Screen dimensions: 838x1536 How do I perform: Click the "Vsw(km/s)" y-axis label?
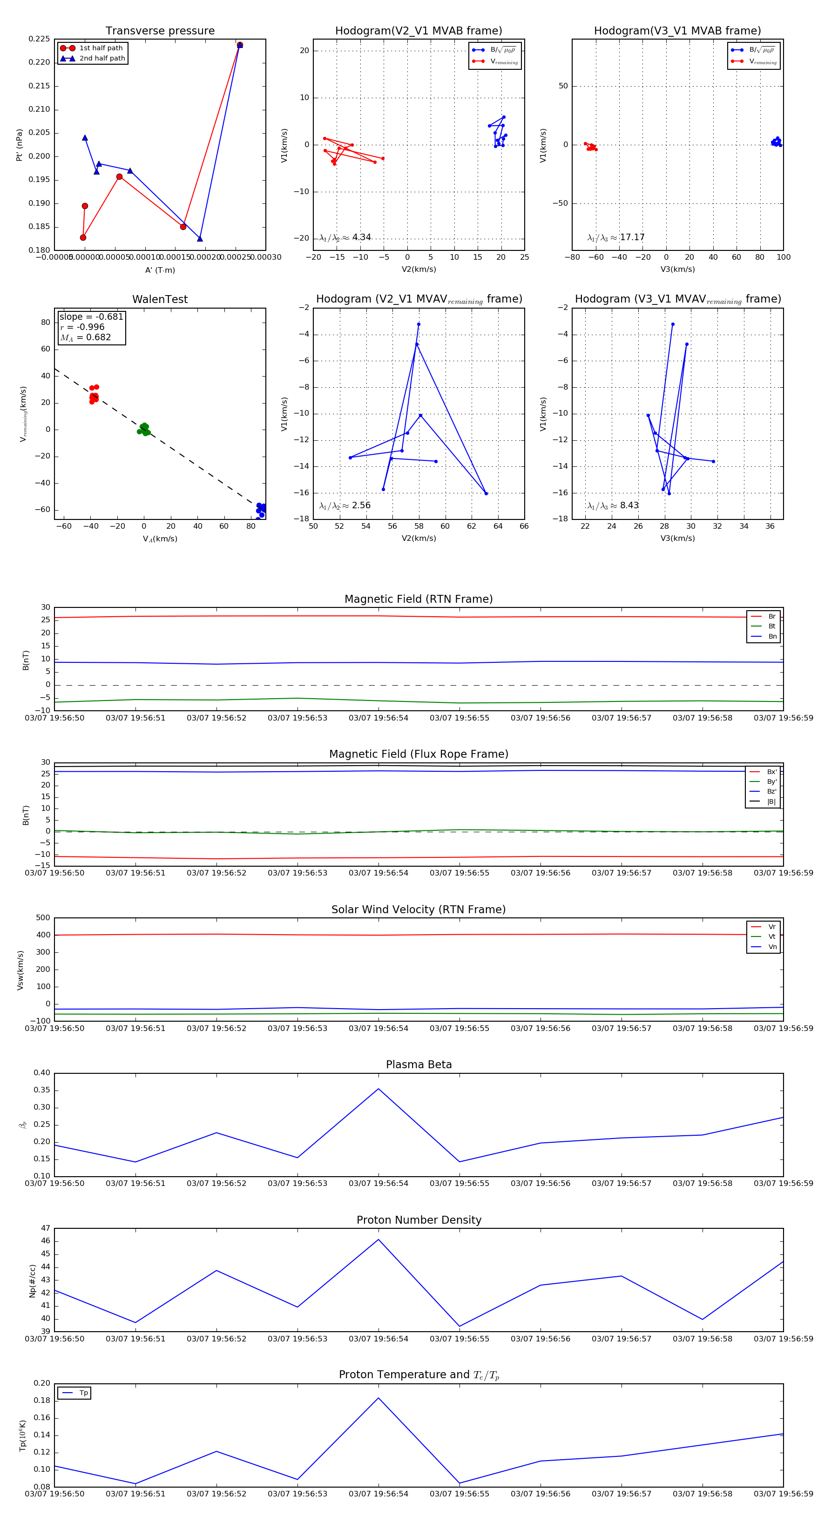20,970
